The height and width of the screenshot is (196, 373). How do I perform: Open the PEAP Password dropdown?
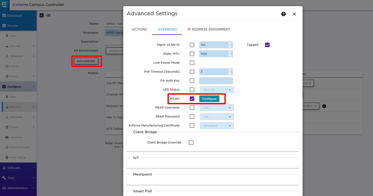(217, 117)
